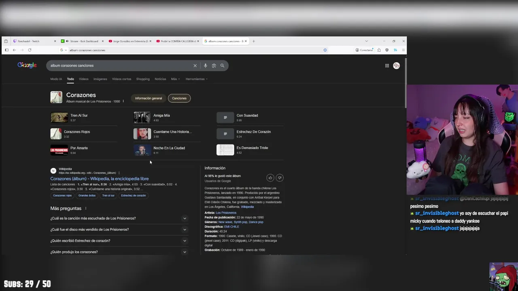The image size is (518, 291).
Task: Expand question about canción más escuchada
Action: [119, 218]
